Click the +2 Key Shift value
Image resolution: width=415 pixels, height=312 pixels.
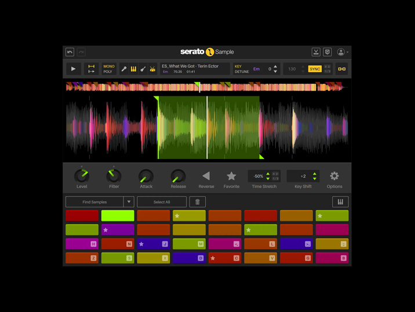(x=303, y=176)
